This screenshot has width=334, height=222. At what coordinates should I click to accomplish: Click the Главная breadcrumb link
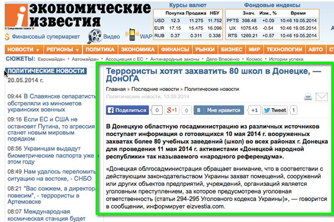116,88
